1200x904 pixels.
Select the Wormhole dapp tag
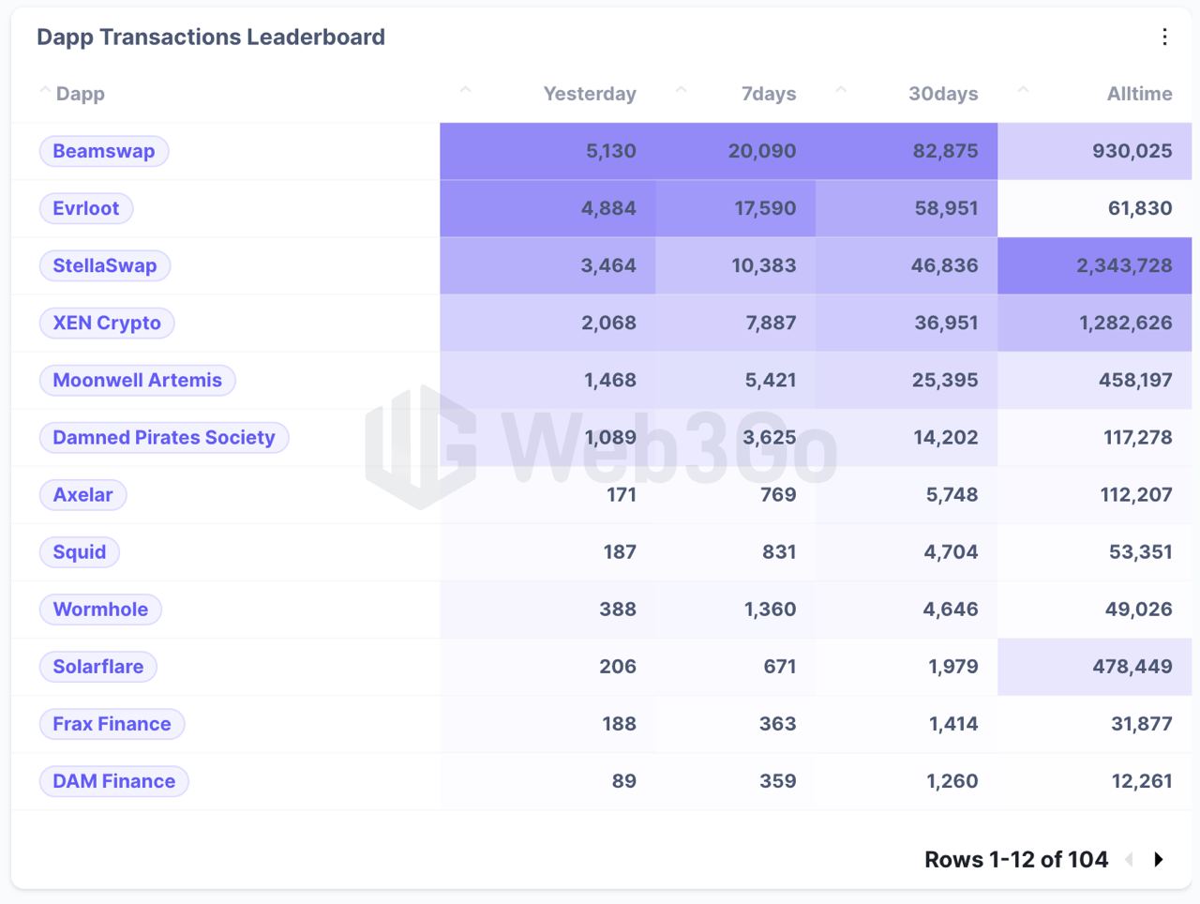tap(100, 610)
